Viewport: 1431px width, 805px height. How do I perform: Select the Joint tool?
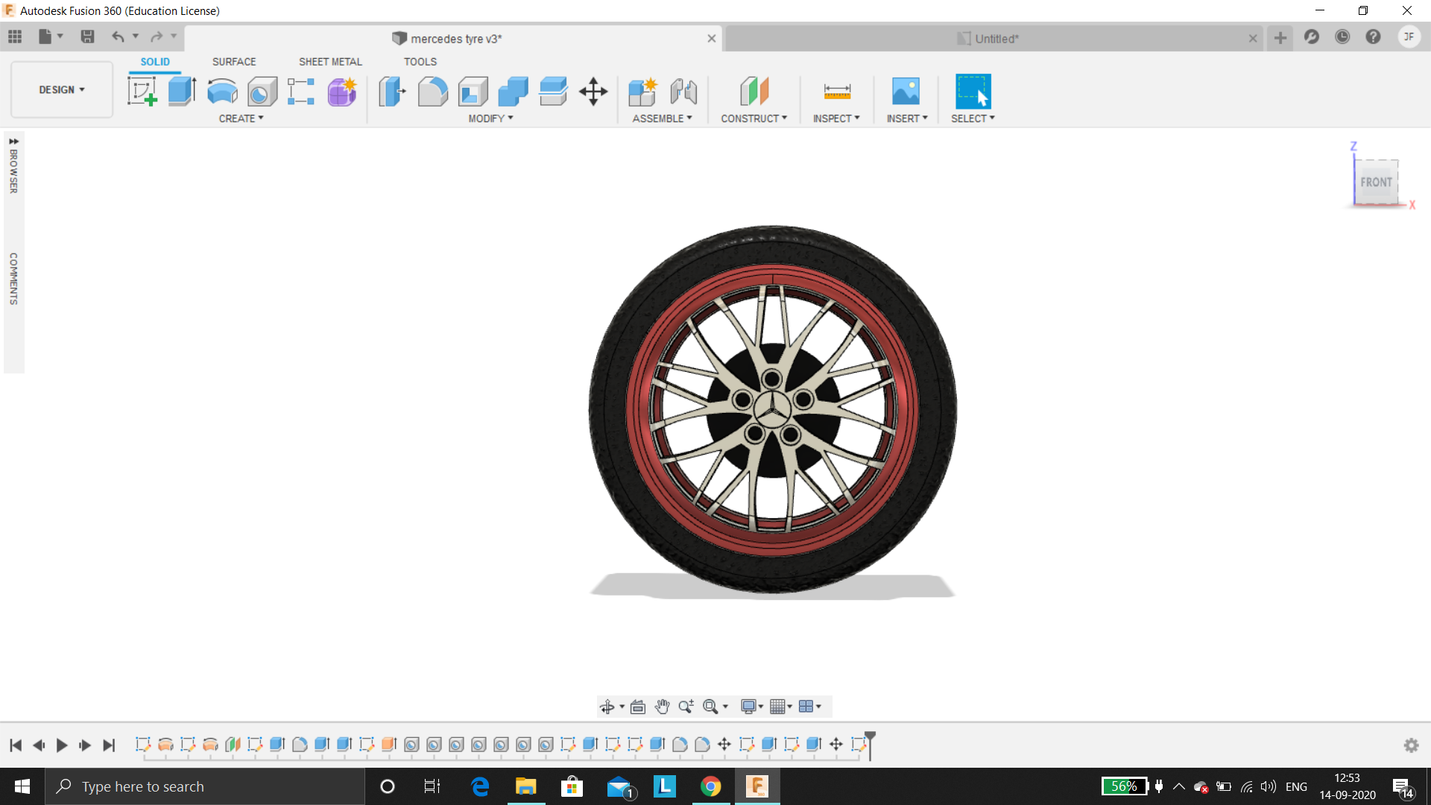pos(683,92)
